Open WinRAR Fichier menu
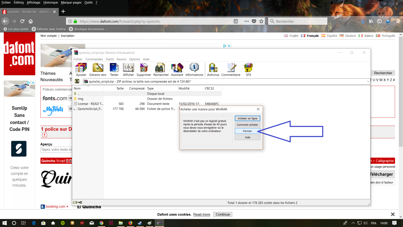 point(78,59)
